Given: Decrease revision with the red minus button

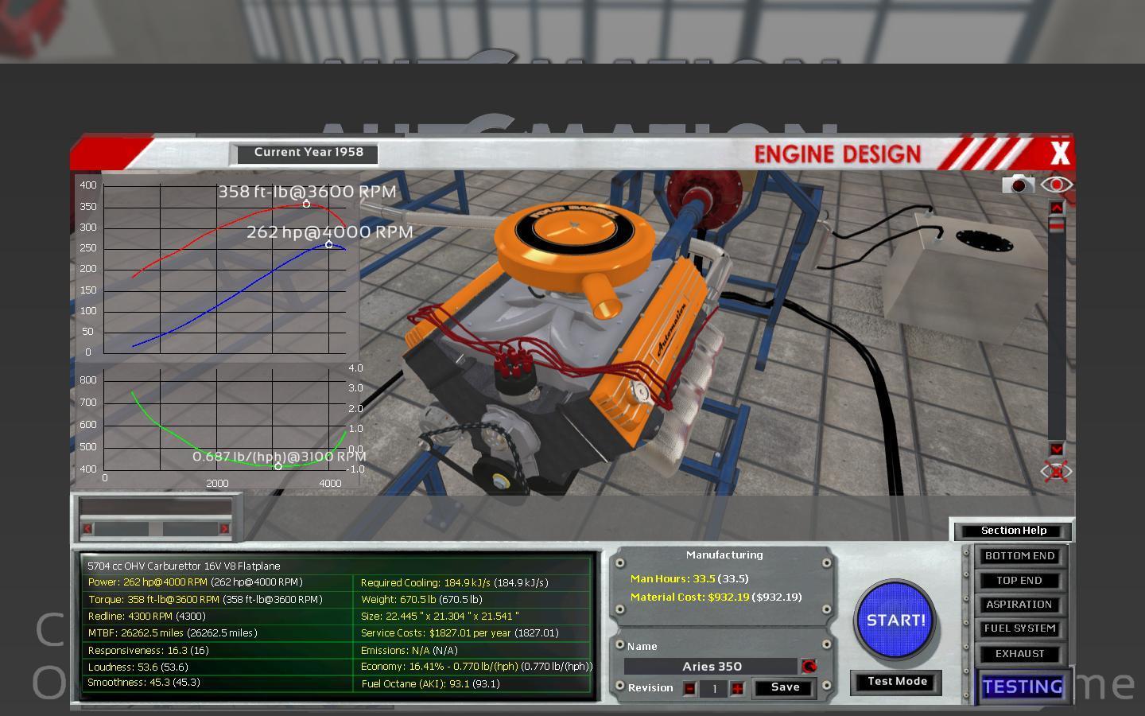Looking at the screenshot, I should click(689, 688).
